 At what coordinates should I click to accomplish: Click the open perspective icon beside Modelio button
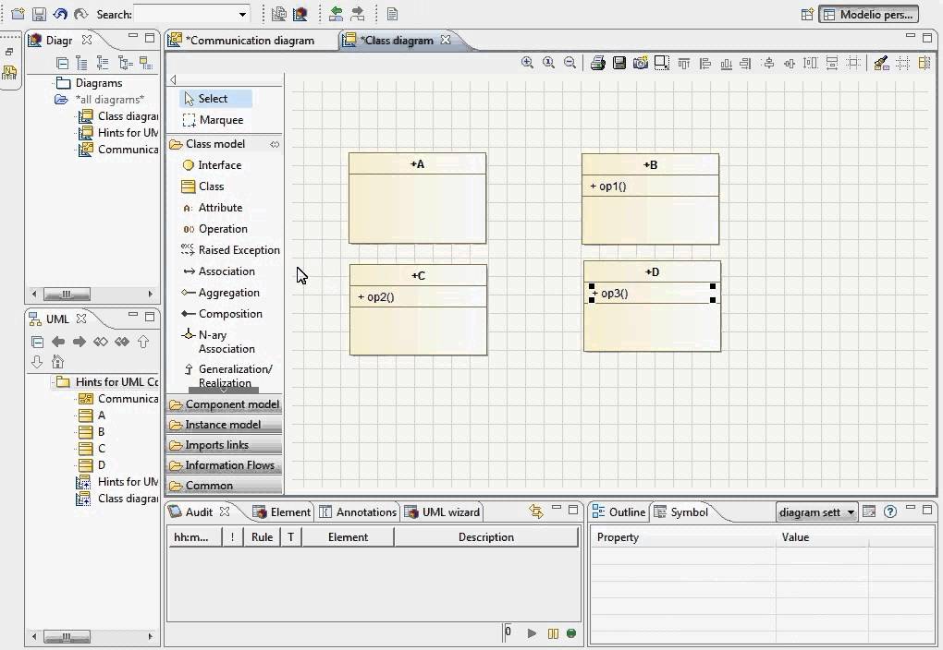[x=807, y=15]
